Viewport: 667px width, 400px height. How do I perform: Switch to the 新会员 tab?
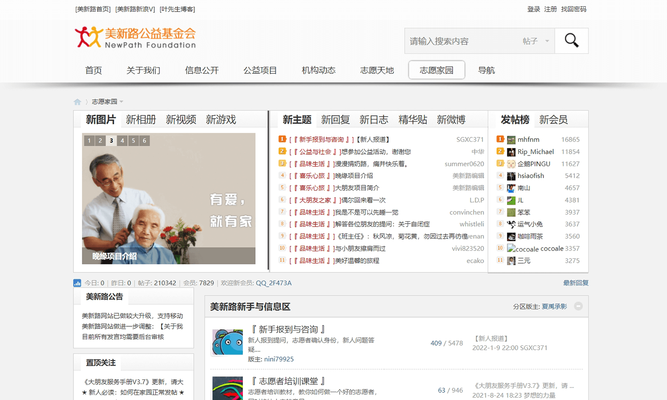[554, 120]
